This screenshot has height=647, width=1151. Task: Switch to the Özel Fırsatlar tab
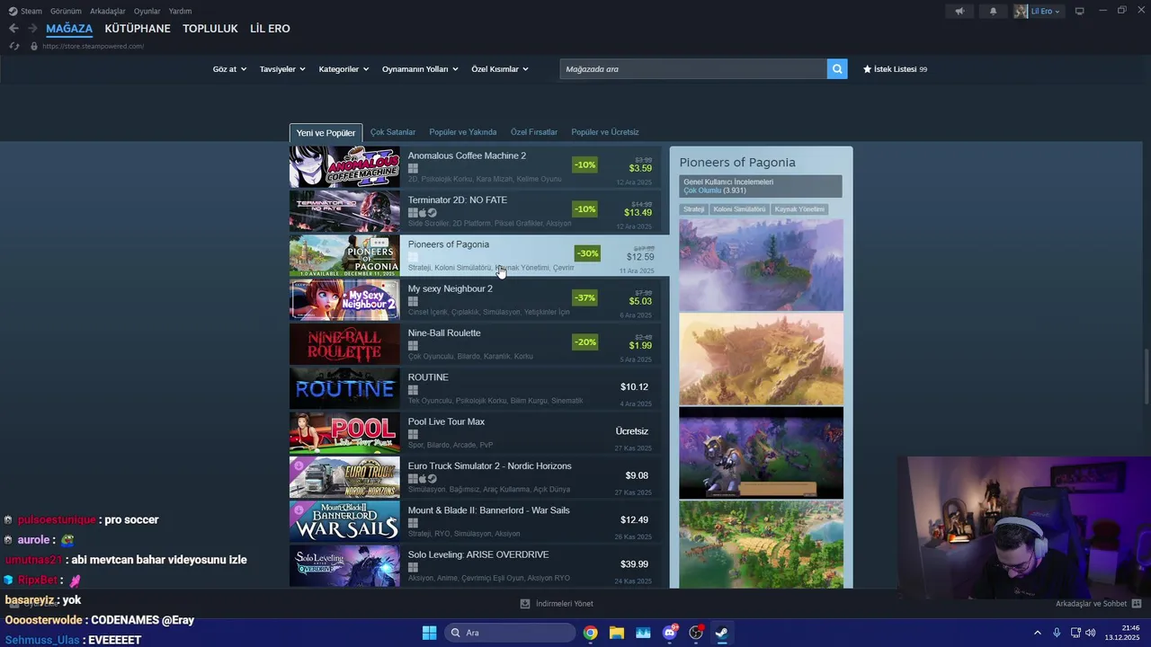pos(534,132)
